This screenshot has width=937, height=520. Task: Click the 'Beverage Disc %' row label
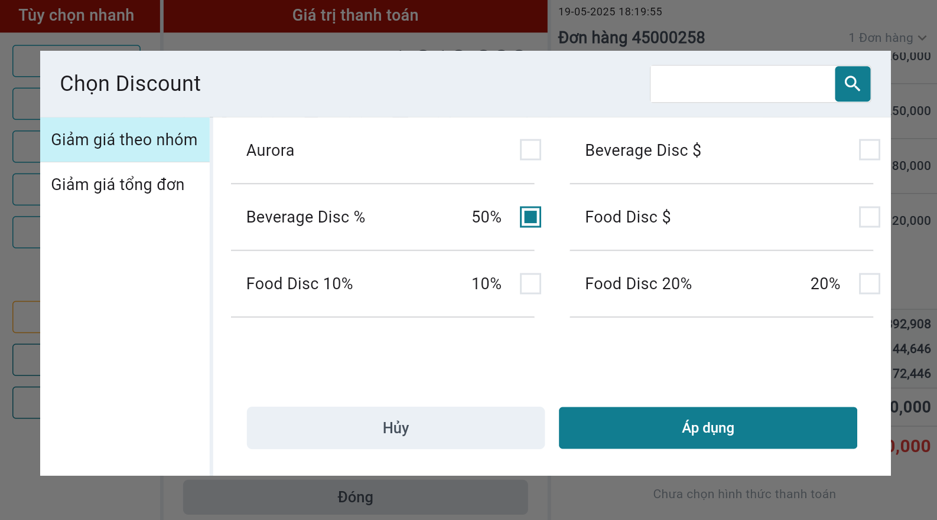pos(305,217)
